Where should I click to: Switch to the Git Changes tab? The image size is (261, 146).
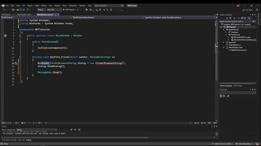(238, 86)
